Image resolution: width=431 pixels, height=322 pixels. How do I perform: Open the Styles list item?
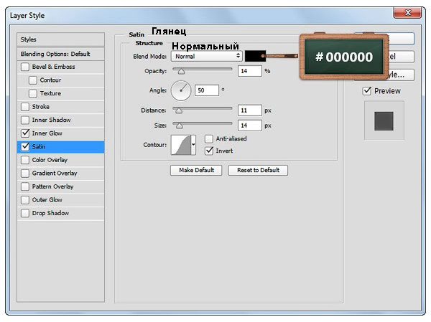point(61,39)
